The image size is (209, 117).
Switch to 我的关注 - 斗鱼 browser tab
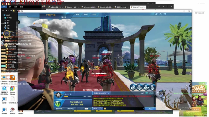click(x=72, y=7)
